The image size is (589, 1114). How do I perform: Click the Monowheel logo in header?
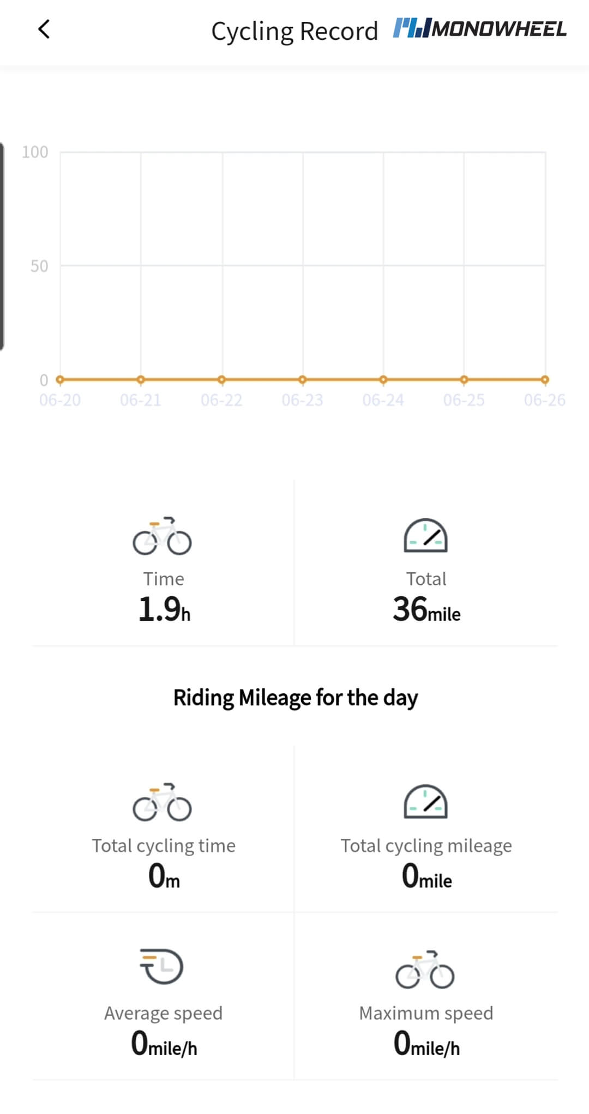[480, 28]
